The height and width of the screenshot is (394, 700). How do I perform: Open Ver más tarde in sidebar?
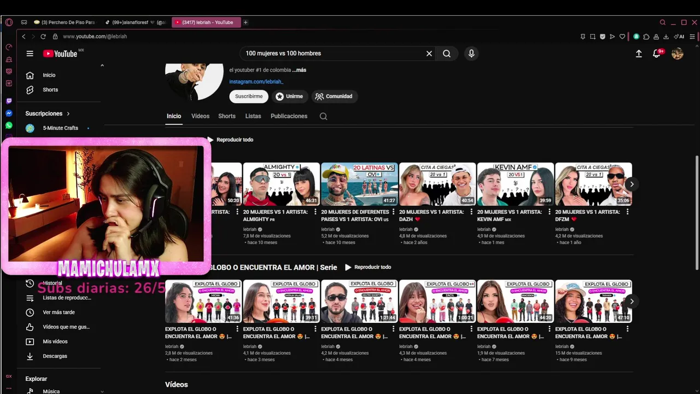click(x=59, y=312)
